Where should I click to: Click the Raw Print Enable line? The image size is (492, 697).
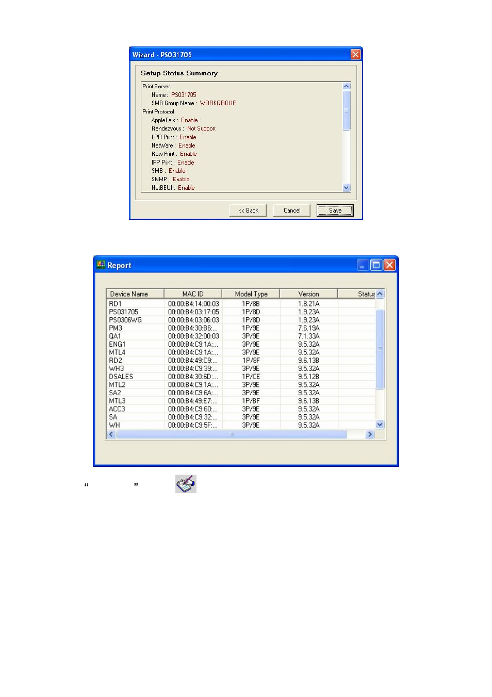(x=174, y=154)
